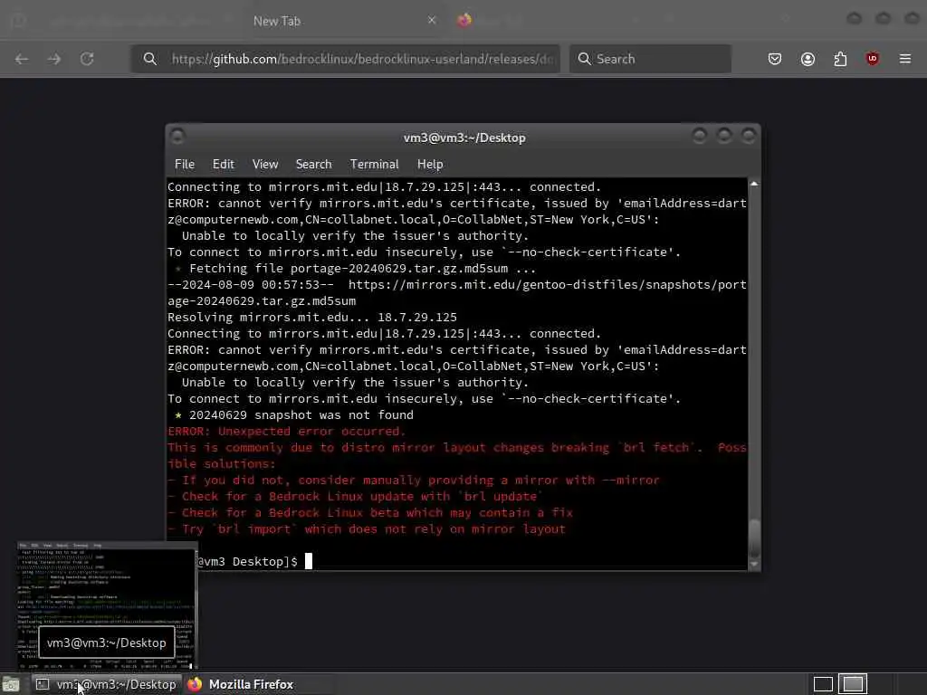Click the vm3@vm3:~/Desktop preview tooltip label
The width and height of the screenshot is (927, 695).
tap(107, 643)
